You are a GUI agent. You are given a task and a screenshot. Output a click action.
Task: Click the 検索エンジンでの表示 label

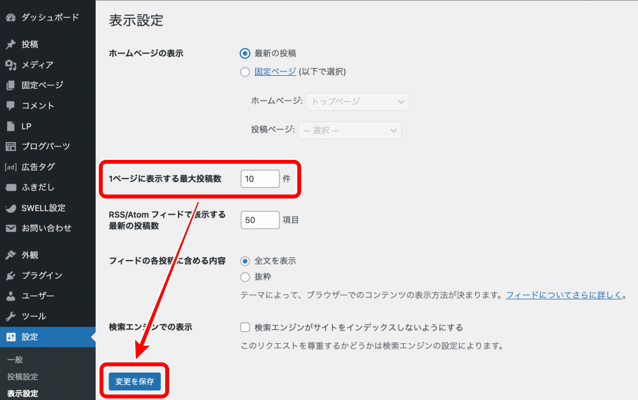pyautogui.click(x=150, y=327)
